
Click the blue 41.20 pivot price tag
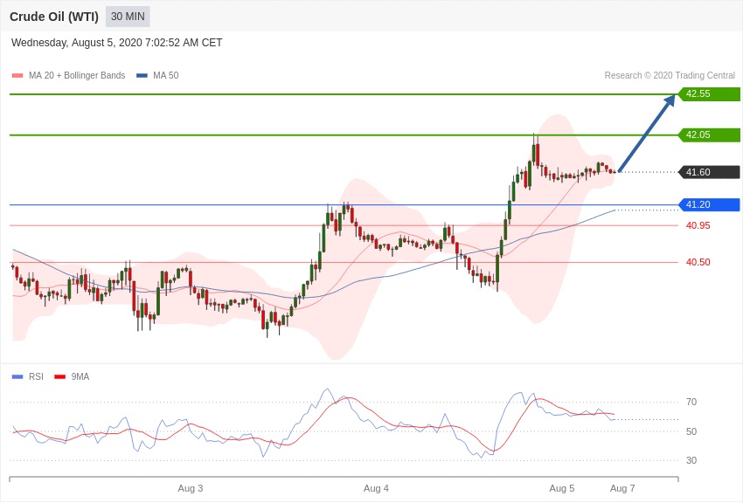tap(709, 204)
